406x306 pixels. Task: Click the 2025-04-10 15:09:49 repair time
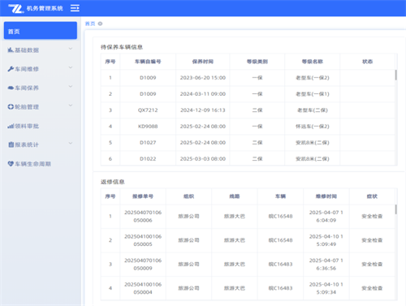coord(326,240)
